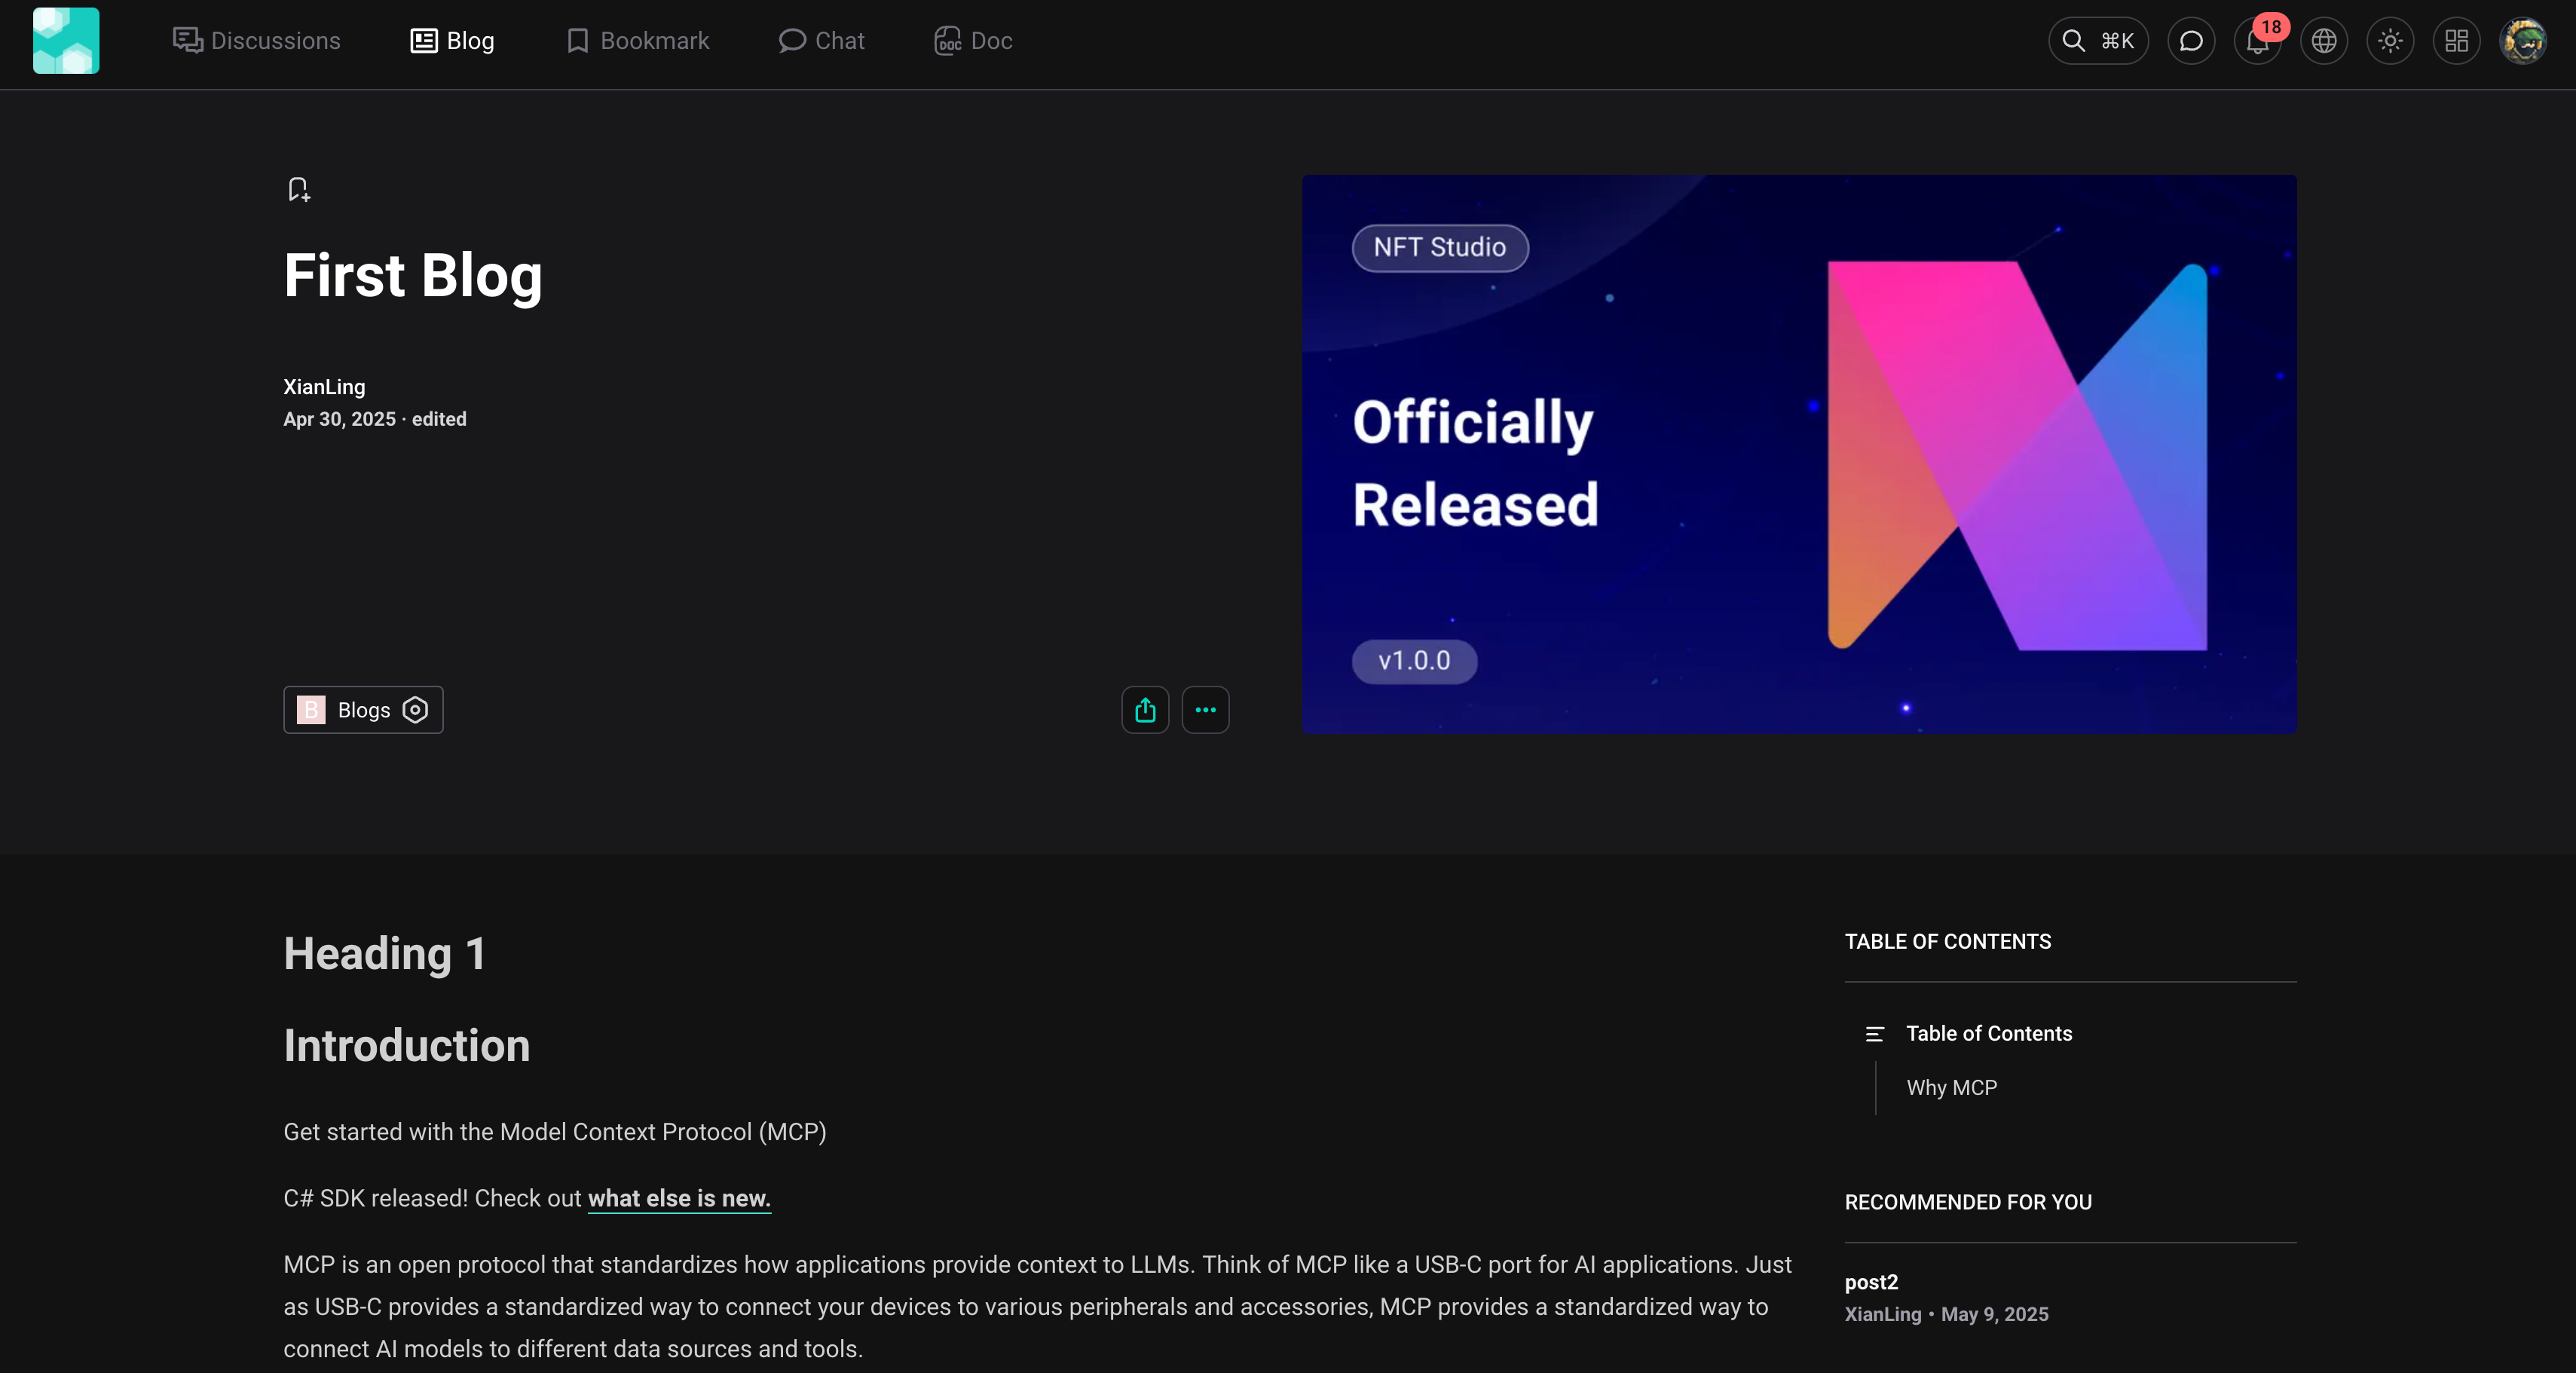
Task: Switch to the Bookmark tab
Action: [x=638, y=41]
